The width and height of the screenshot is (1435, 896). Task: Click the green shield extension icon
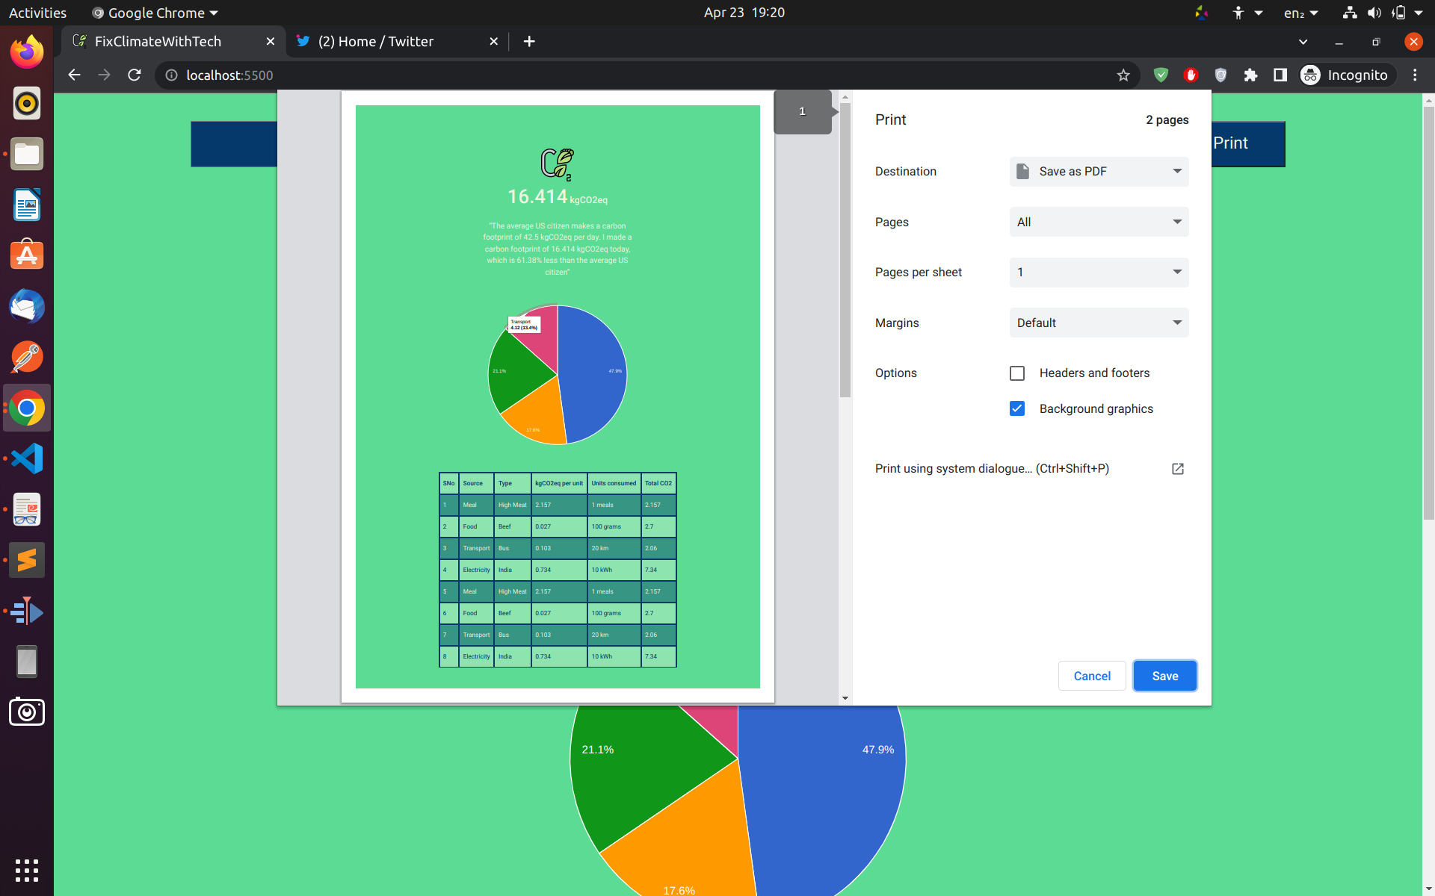(1161, 75)
